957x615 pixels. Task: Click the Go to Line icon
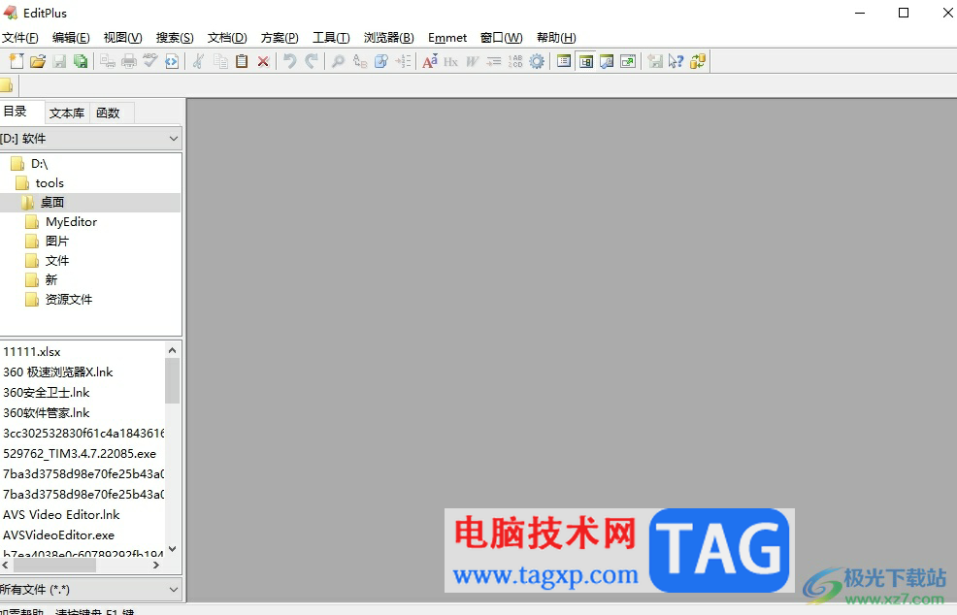point(403,61)
